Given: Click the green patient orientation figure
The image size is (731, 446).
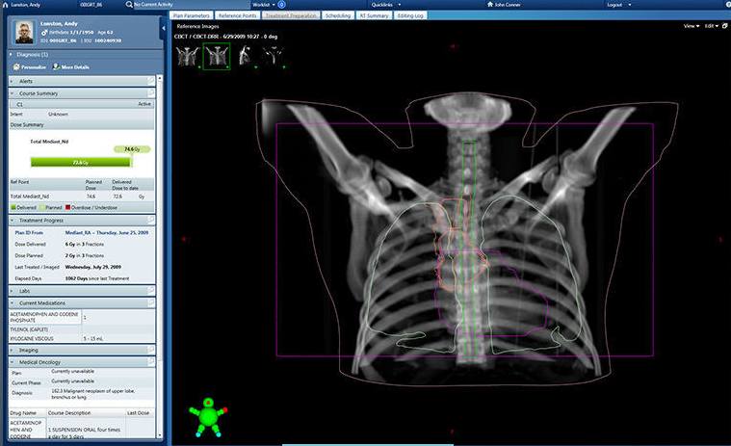Looking at the screenshot, I should coord(208,417).
